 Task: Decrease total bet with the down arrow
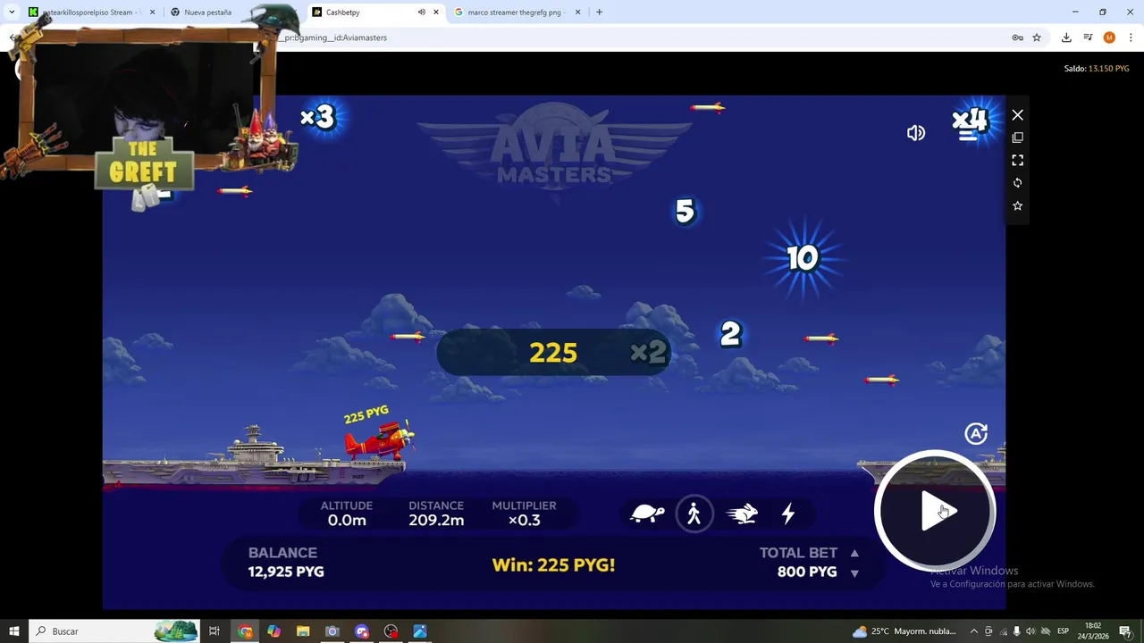854,573
